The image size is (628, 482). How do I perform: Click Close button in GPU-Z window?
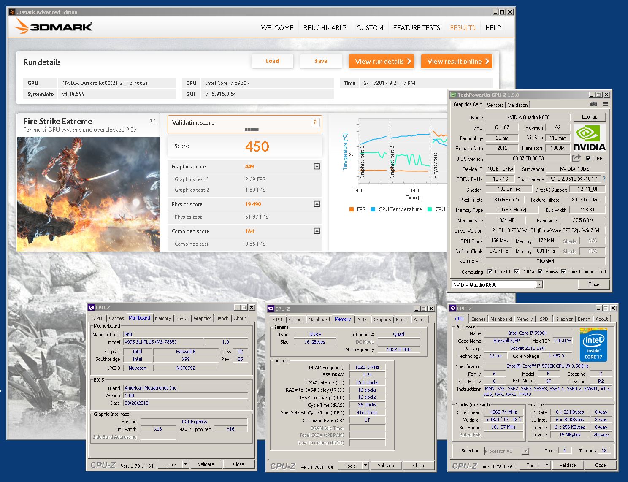click(x=594, y=284)
